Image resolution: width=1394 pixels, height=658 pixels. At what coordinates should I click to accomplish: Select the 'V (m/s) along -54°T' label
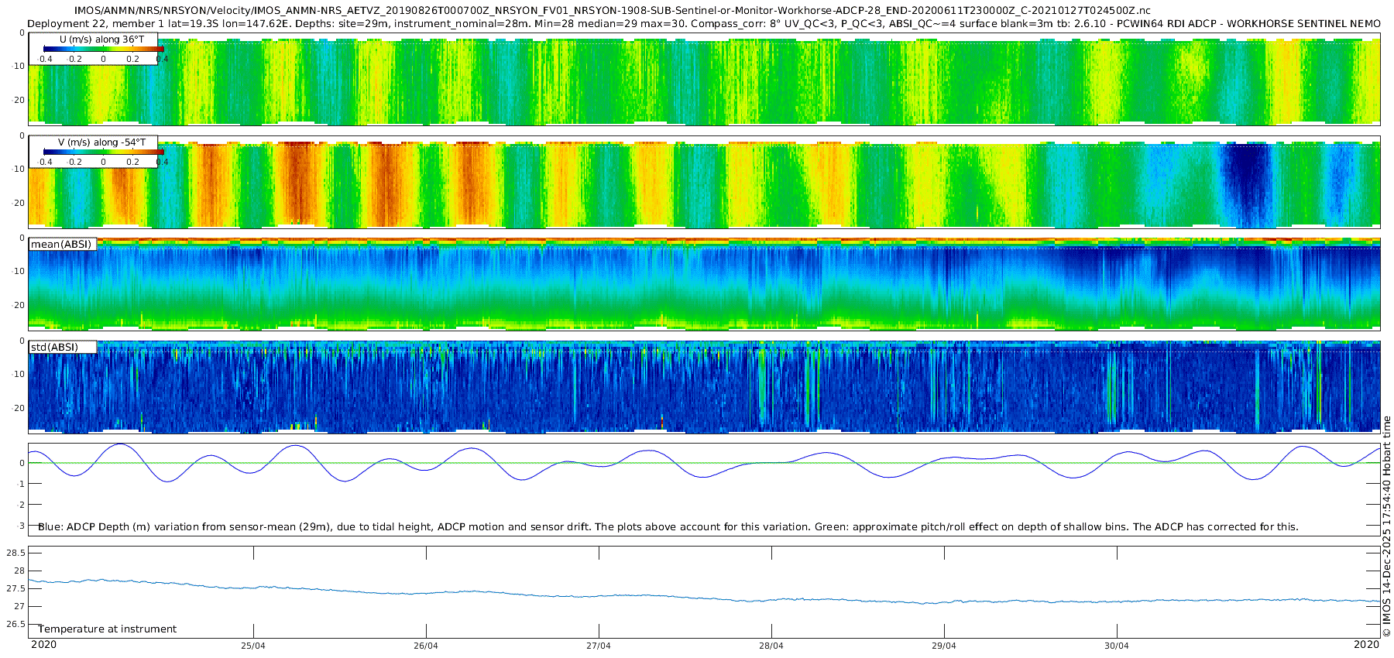101,142
